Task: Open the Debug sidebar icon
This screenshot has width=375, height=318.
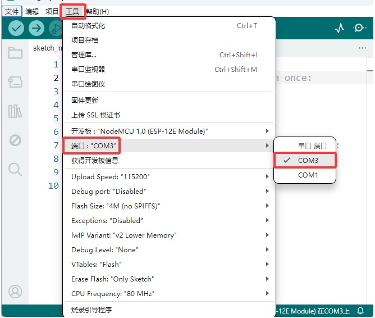Action: point(15,140)
